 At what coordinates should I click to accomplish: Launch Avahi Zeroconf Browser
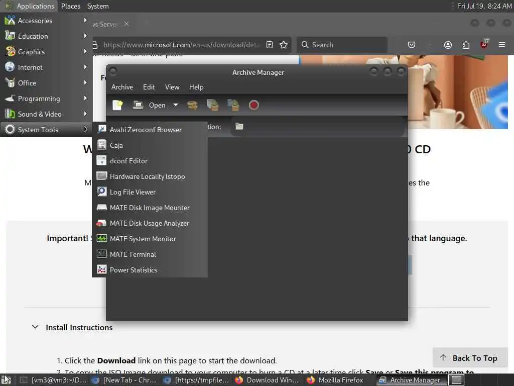coord(150,130)
